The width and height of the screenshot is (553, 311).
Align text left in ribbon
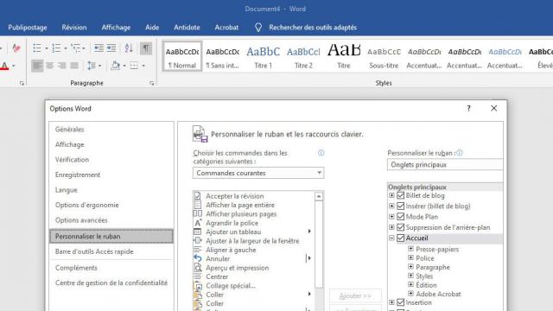(37, 66)
